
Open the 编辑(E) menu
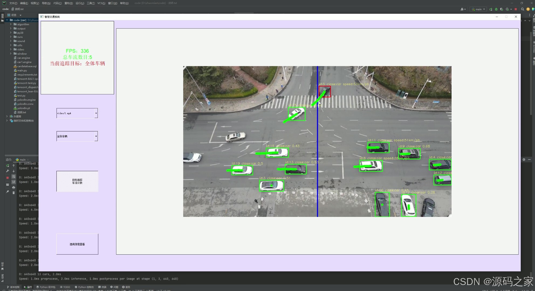tap(24, 3)
